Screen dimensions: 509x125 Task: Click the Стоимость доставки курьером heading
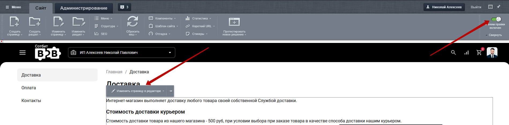point(146,112)
